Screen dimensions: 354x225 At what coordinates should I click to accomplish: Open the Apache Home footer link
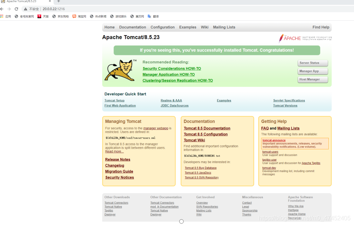click(x=297, y=214)
